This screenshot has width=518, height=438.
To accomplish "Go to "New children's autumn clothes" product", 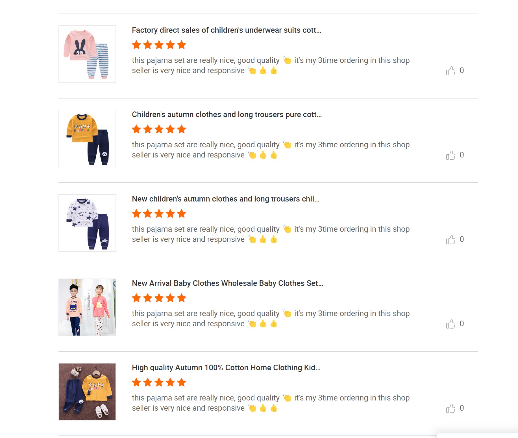I will click(225, 199).
